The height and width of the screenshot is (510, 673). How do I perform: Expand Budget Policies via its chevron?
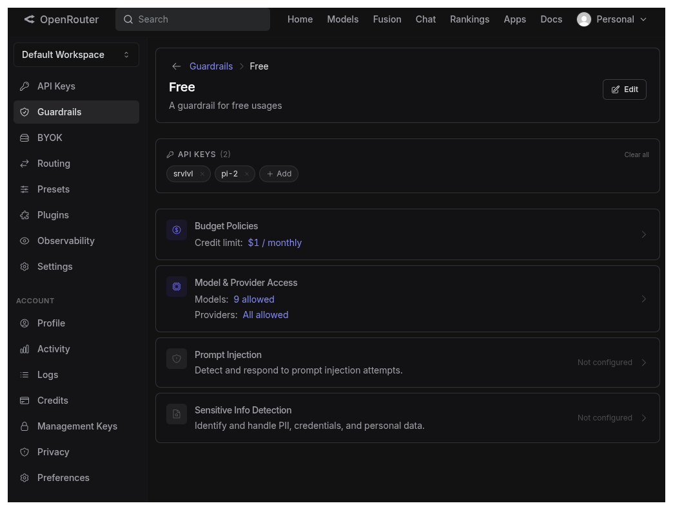pyautogui.click(x=644, y=234)
